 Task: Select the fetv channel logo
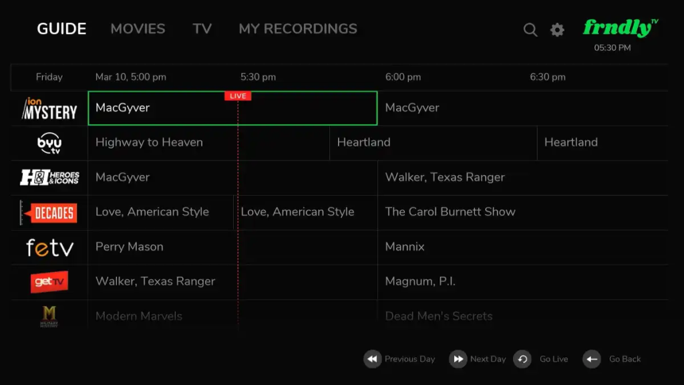coord(49,247)
